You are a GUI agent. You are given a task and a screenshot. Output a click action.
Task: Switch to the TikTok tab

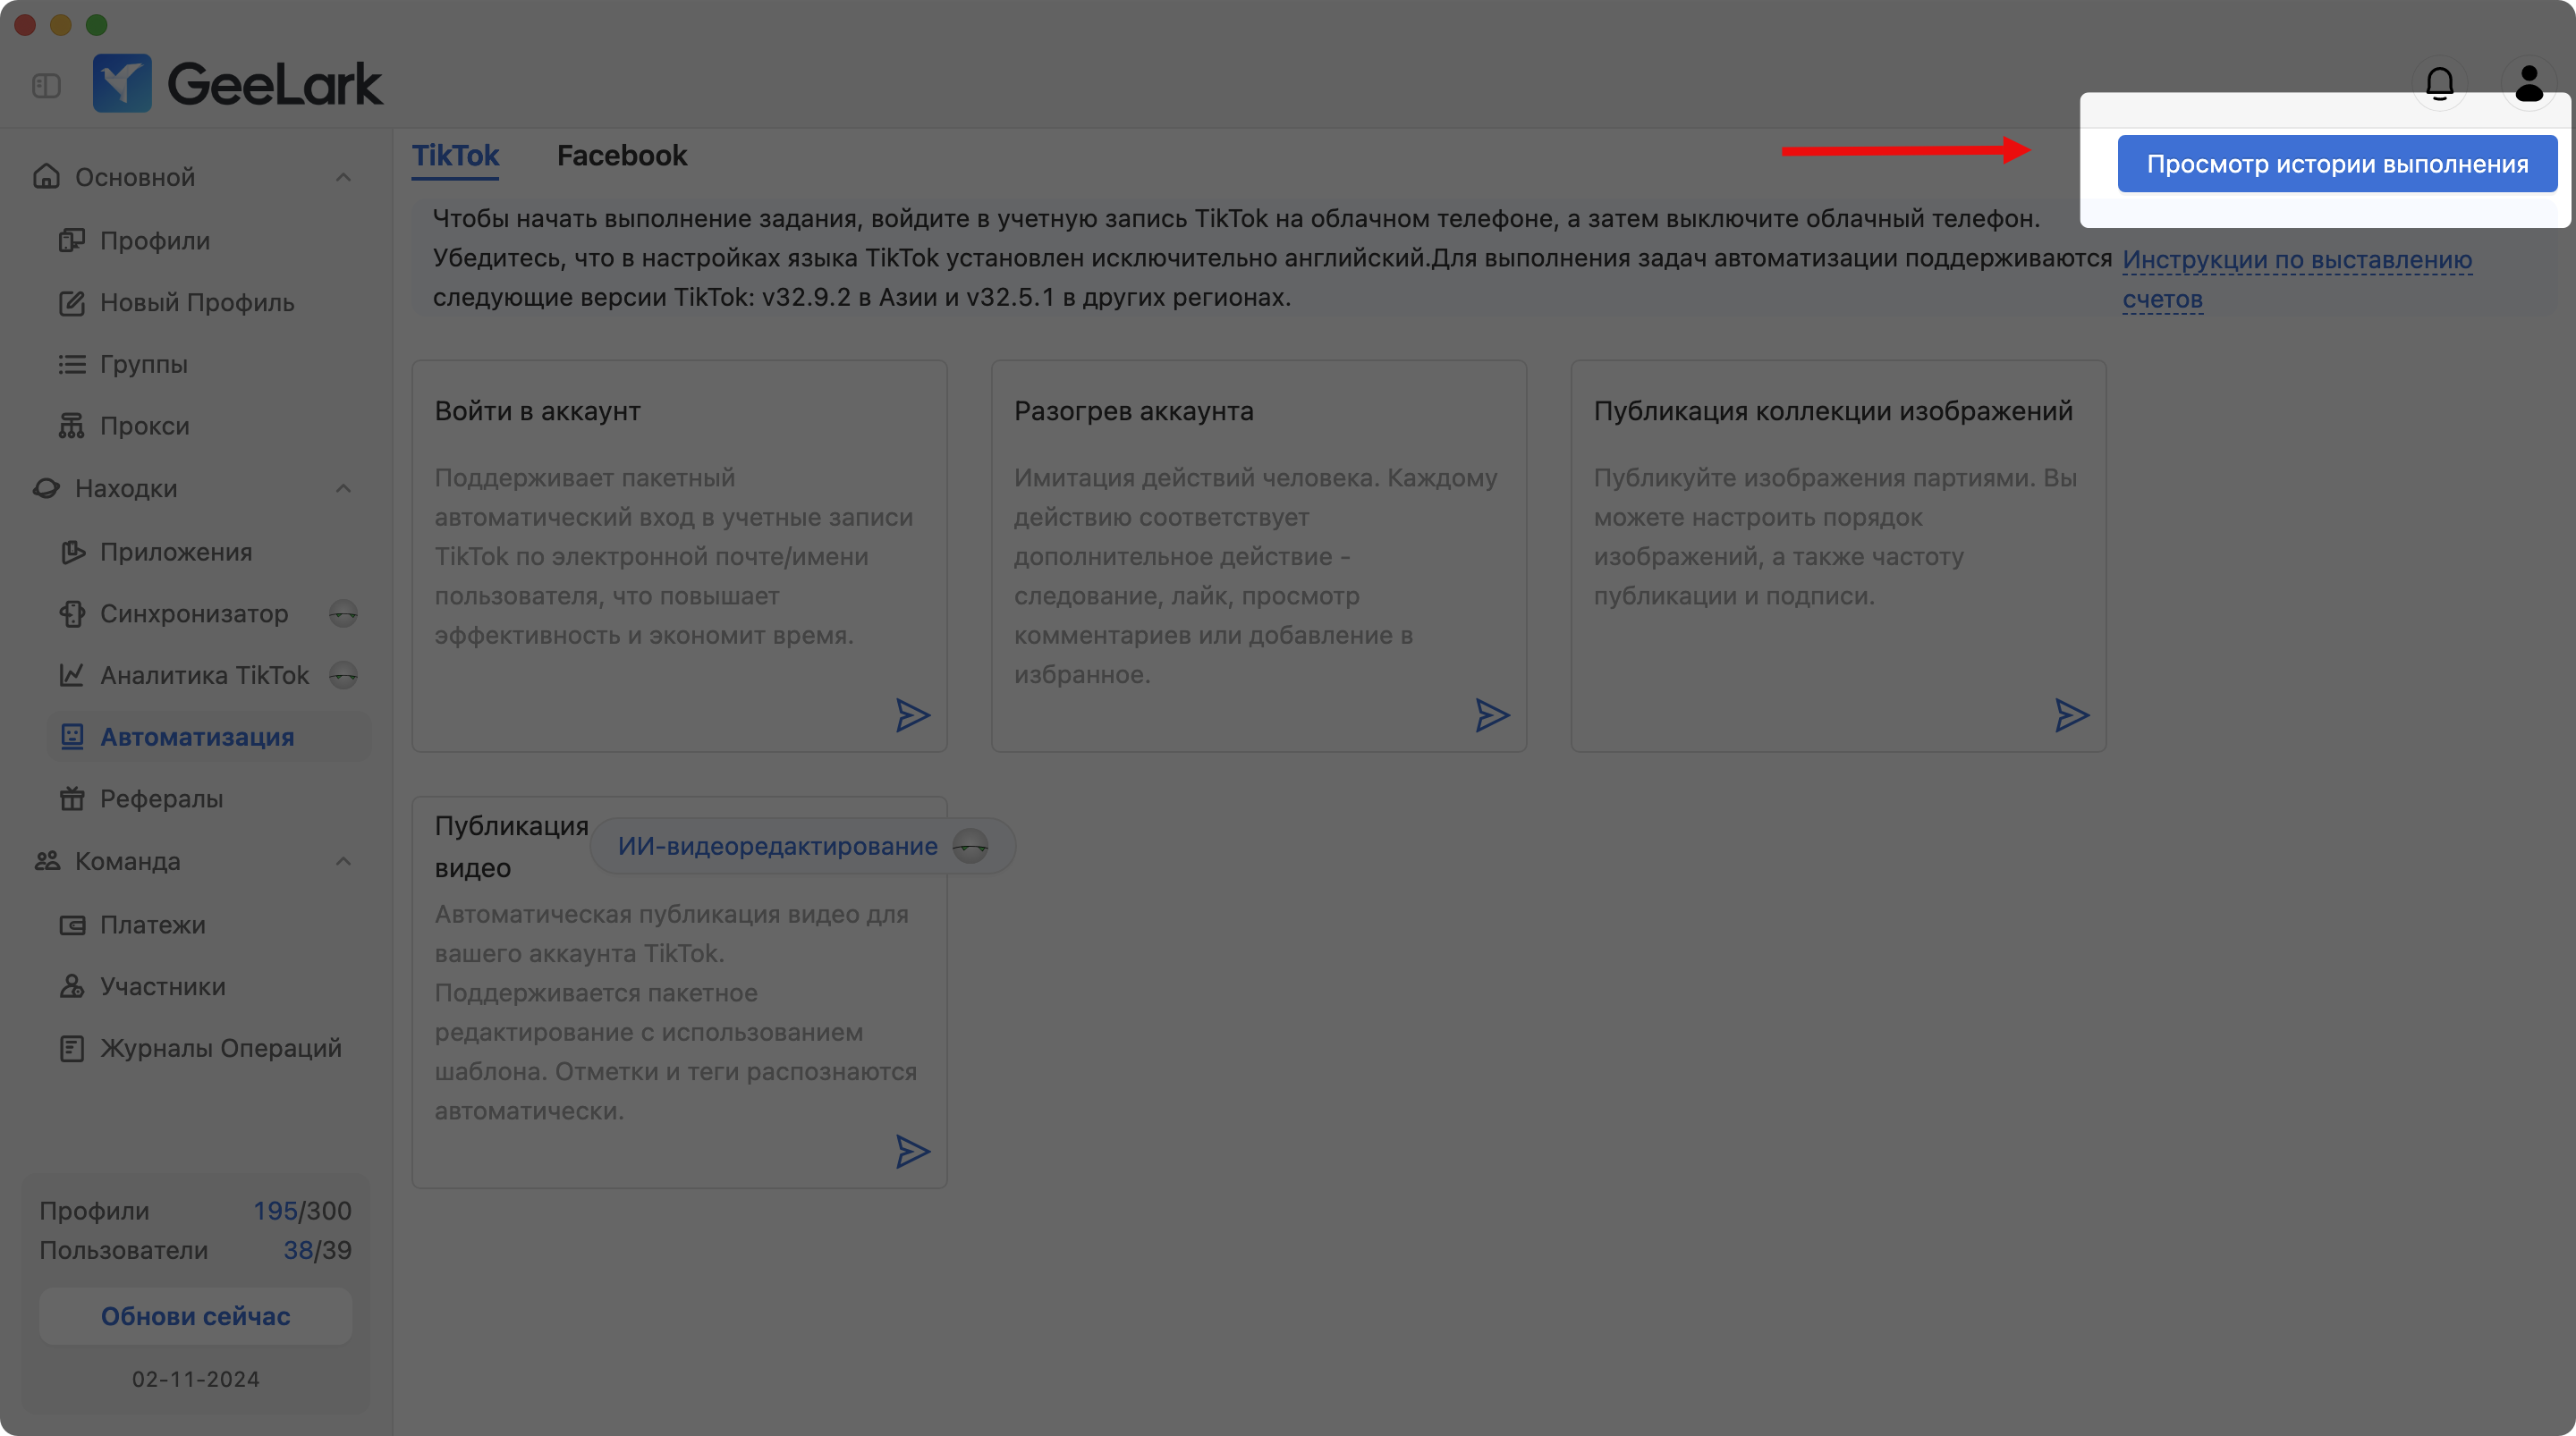coord(455,156)
